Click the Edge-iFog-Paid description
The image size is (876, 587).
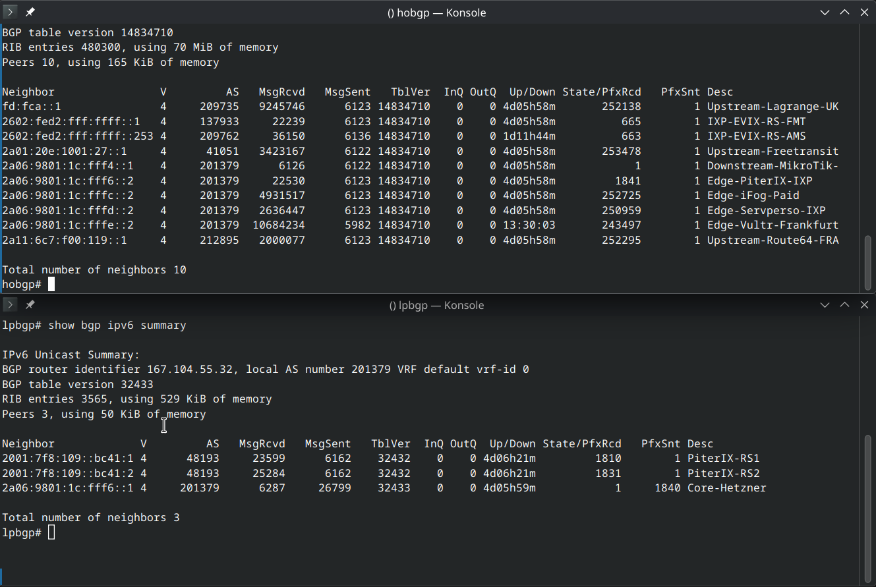[753, 196]
